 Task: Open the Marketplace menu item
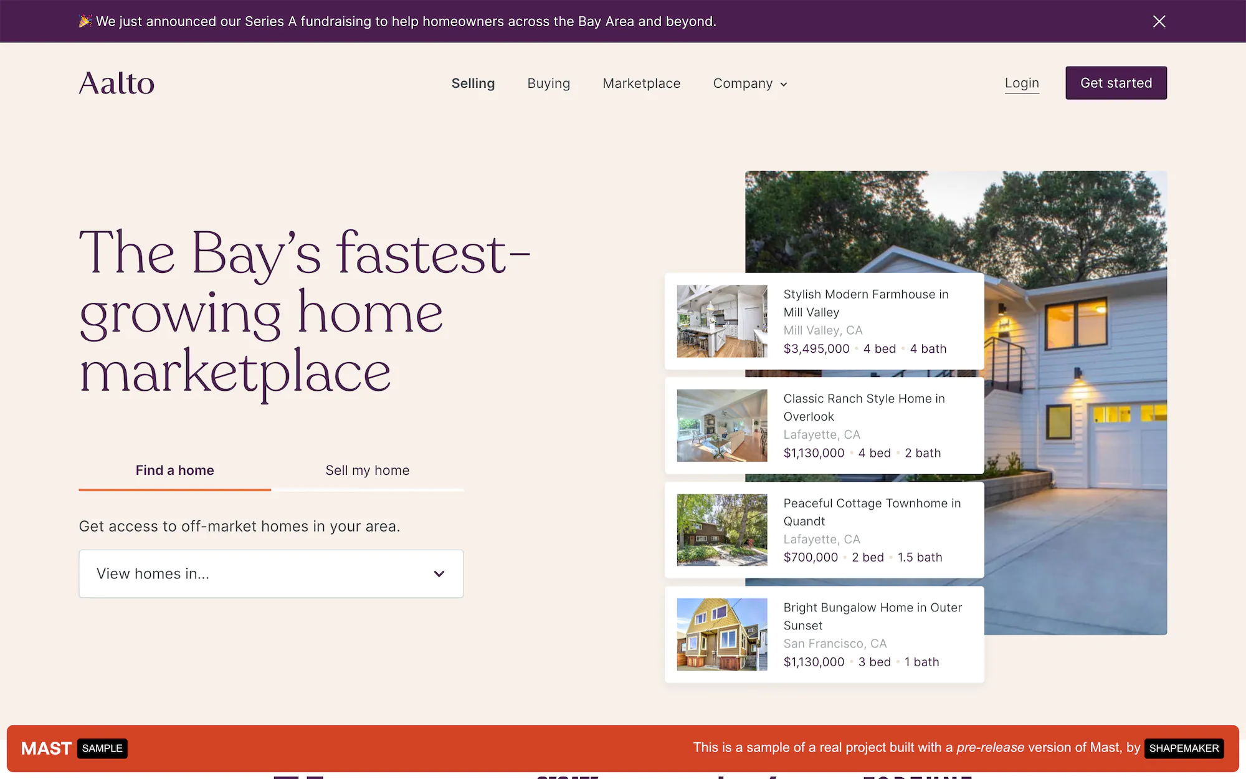coord(641,84)
